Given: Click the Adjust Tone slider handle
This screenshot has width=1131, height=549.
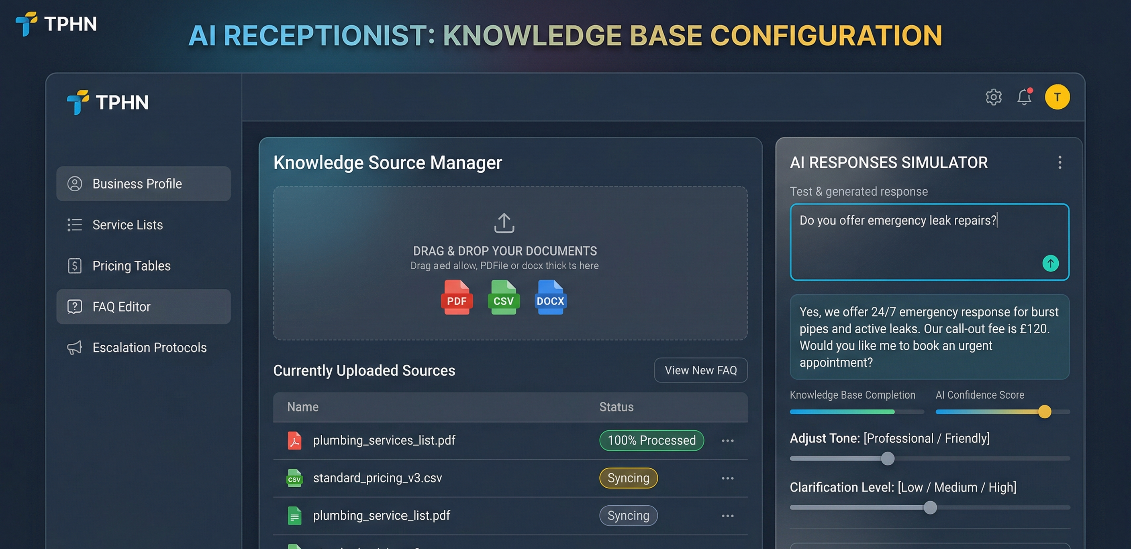Looking at the screenshot, I should [887, 459].
